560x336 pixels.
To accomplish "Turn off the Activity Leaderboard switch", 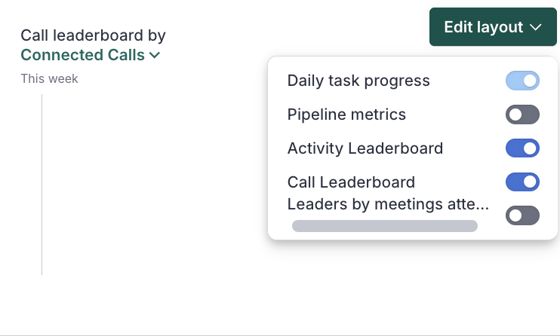I will (x=522, y=148).
